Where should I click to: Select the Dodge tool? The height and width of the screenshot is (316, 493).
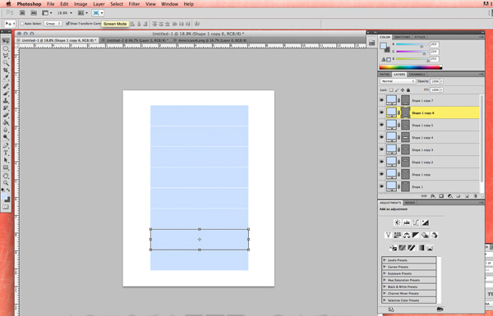6,137
